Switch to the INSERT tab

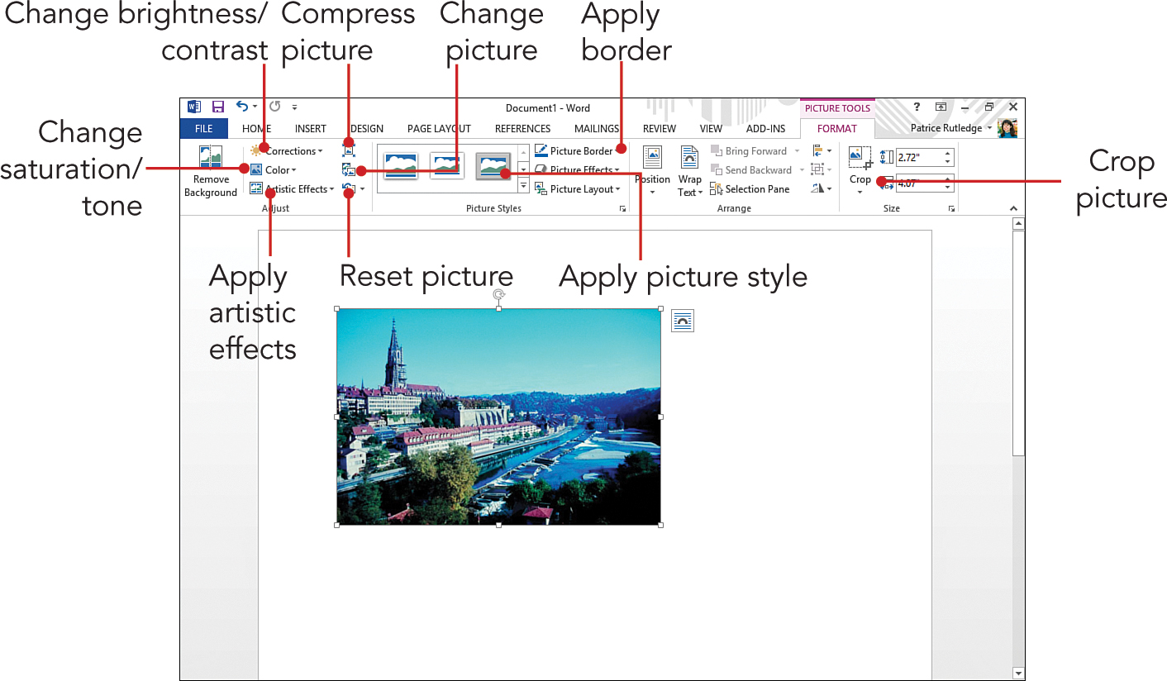[311, 129]
